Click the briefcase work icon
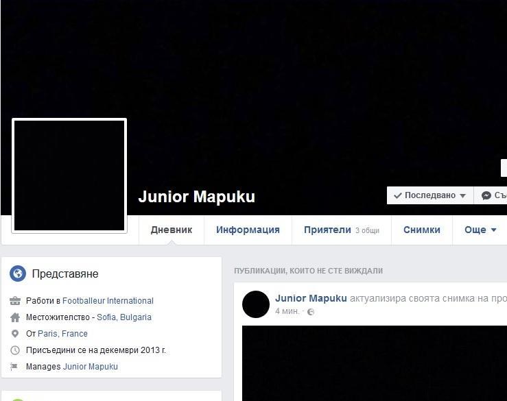 point(15,301)
